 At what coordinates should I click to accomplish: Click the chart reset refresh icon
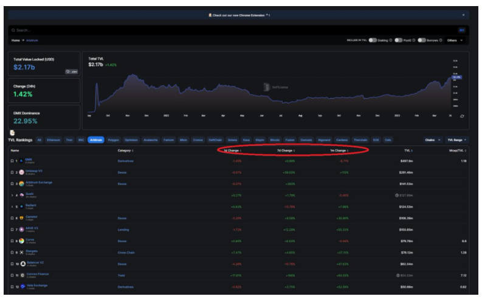coord(462,116)
